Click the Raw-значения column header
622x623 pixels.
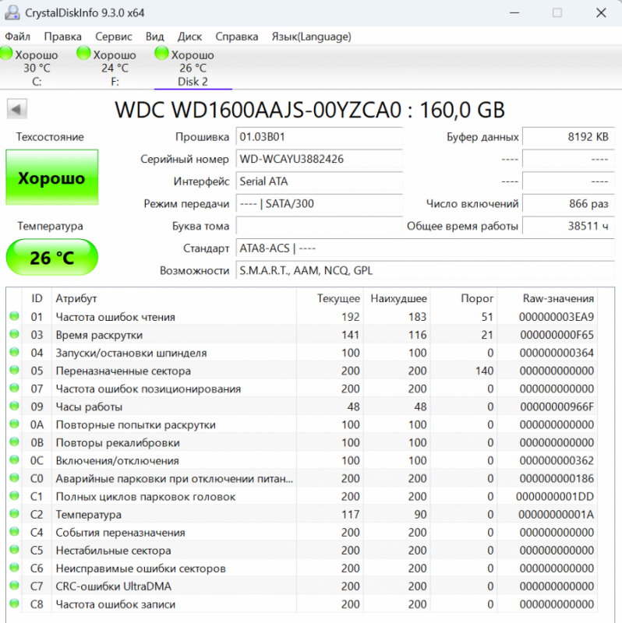pos(547,298)
